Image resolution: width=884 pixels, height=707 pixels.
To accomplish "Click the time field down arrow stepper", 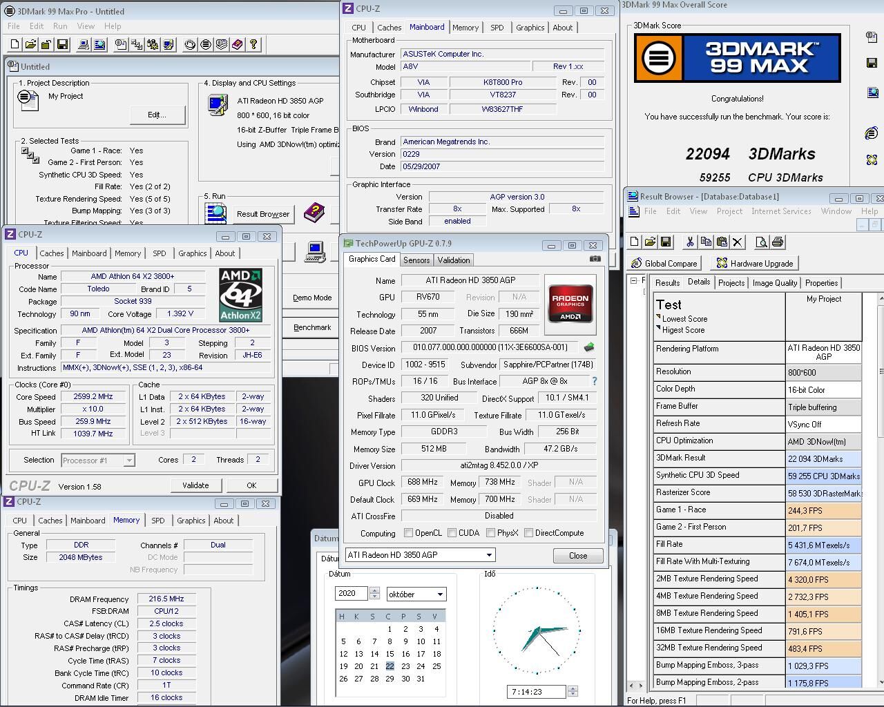I will tap(572, 695).
